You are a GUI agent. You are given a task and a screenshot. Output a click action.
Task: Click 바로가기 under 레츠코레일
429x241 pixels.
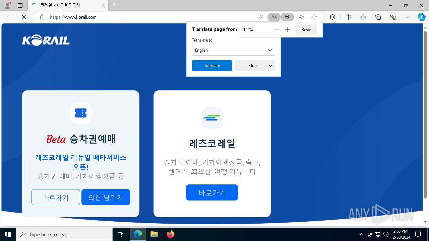212,192
